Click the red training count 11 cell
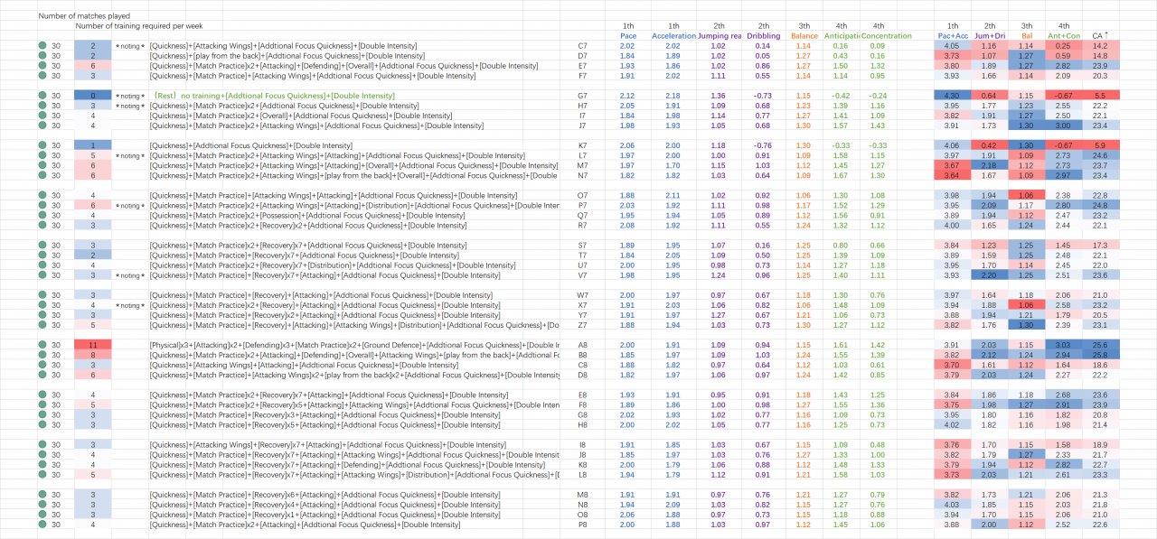Screen dimensions: 1157x539 click(93, 345)
